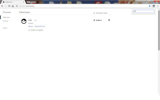
Task: Click the address bar showing chrome://extensions
Action: pyautogui.click(x=83, y=6)
